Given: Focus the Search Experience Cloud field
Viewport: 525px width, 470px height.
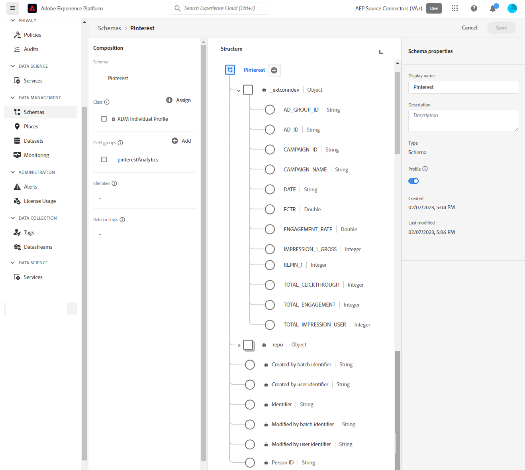Looking at the screenshot, I should click(219, 8).
